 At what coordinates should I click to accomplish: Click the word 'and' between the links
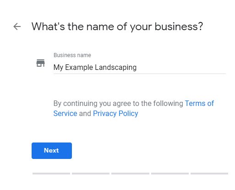click(85, 114)
